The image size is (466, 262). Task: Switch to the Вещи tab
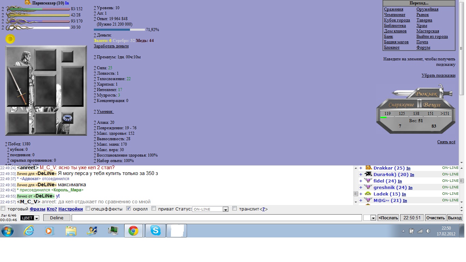(432, 104)
